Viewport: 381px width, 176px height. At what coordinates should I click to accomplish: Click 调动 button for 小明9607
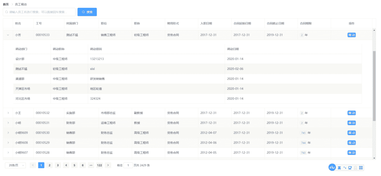[351, 153]
